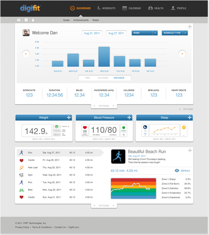Click the digifit logo
209x235 pixels.
tap(30, 8)
